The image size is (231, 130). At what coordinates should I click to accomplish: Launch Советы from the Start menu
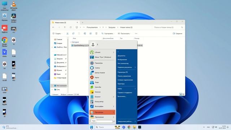pos(102,68)
